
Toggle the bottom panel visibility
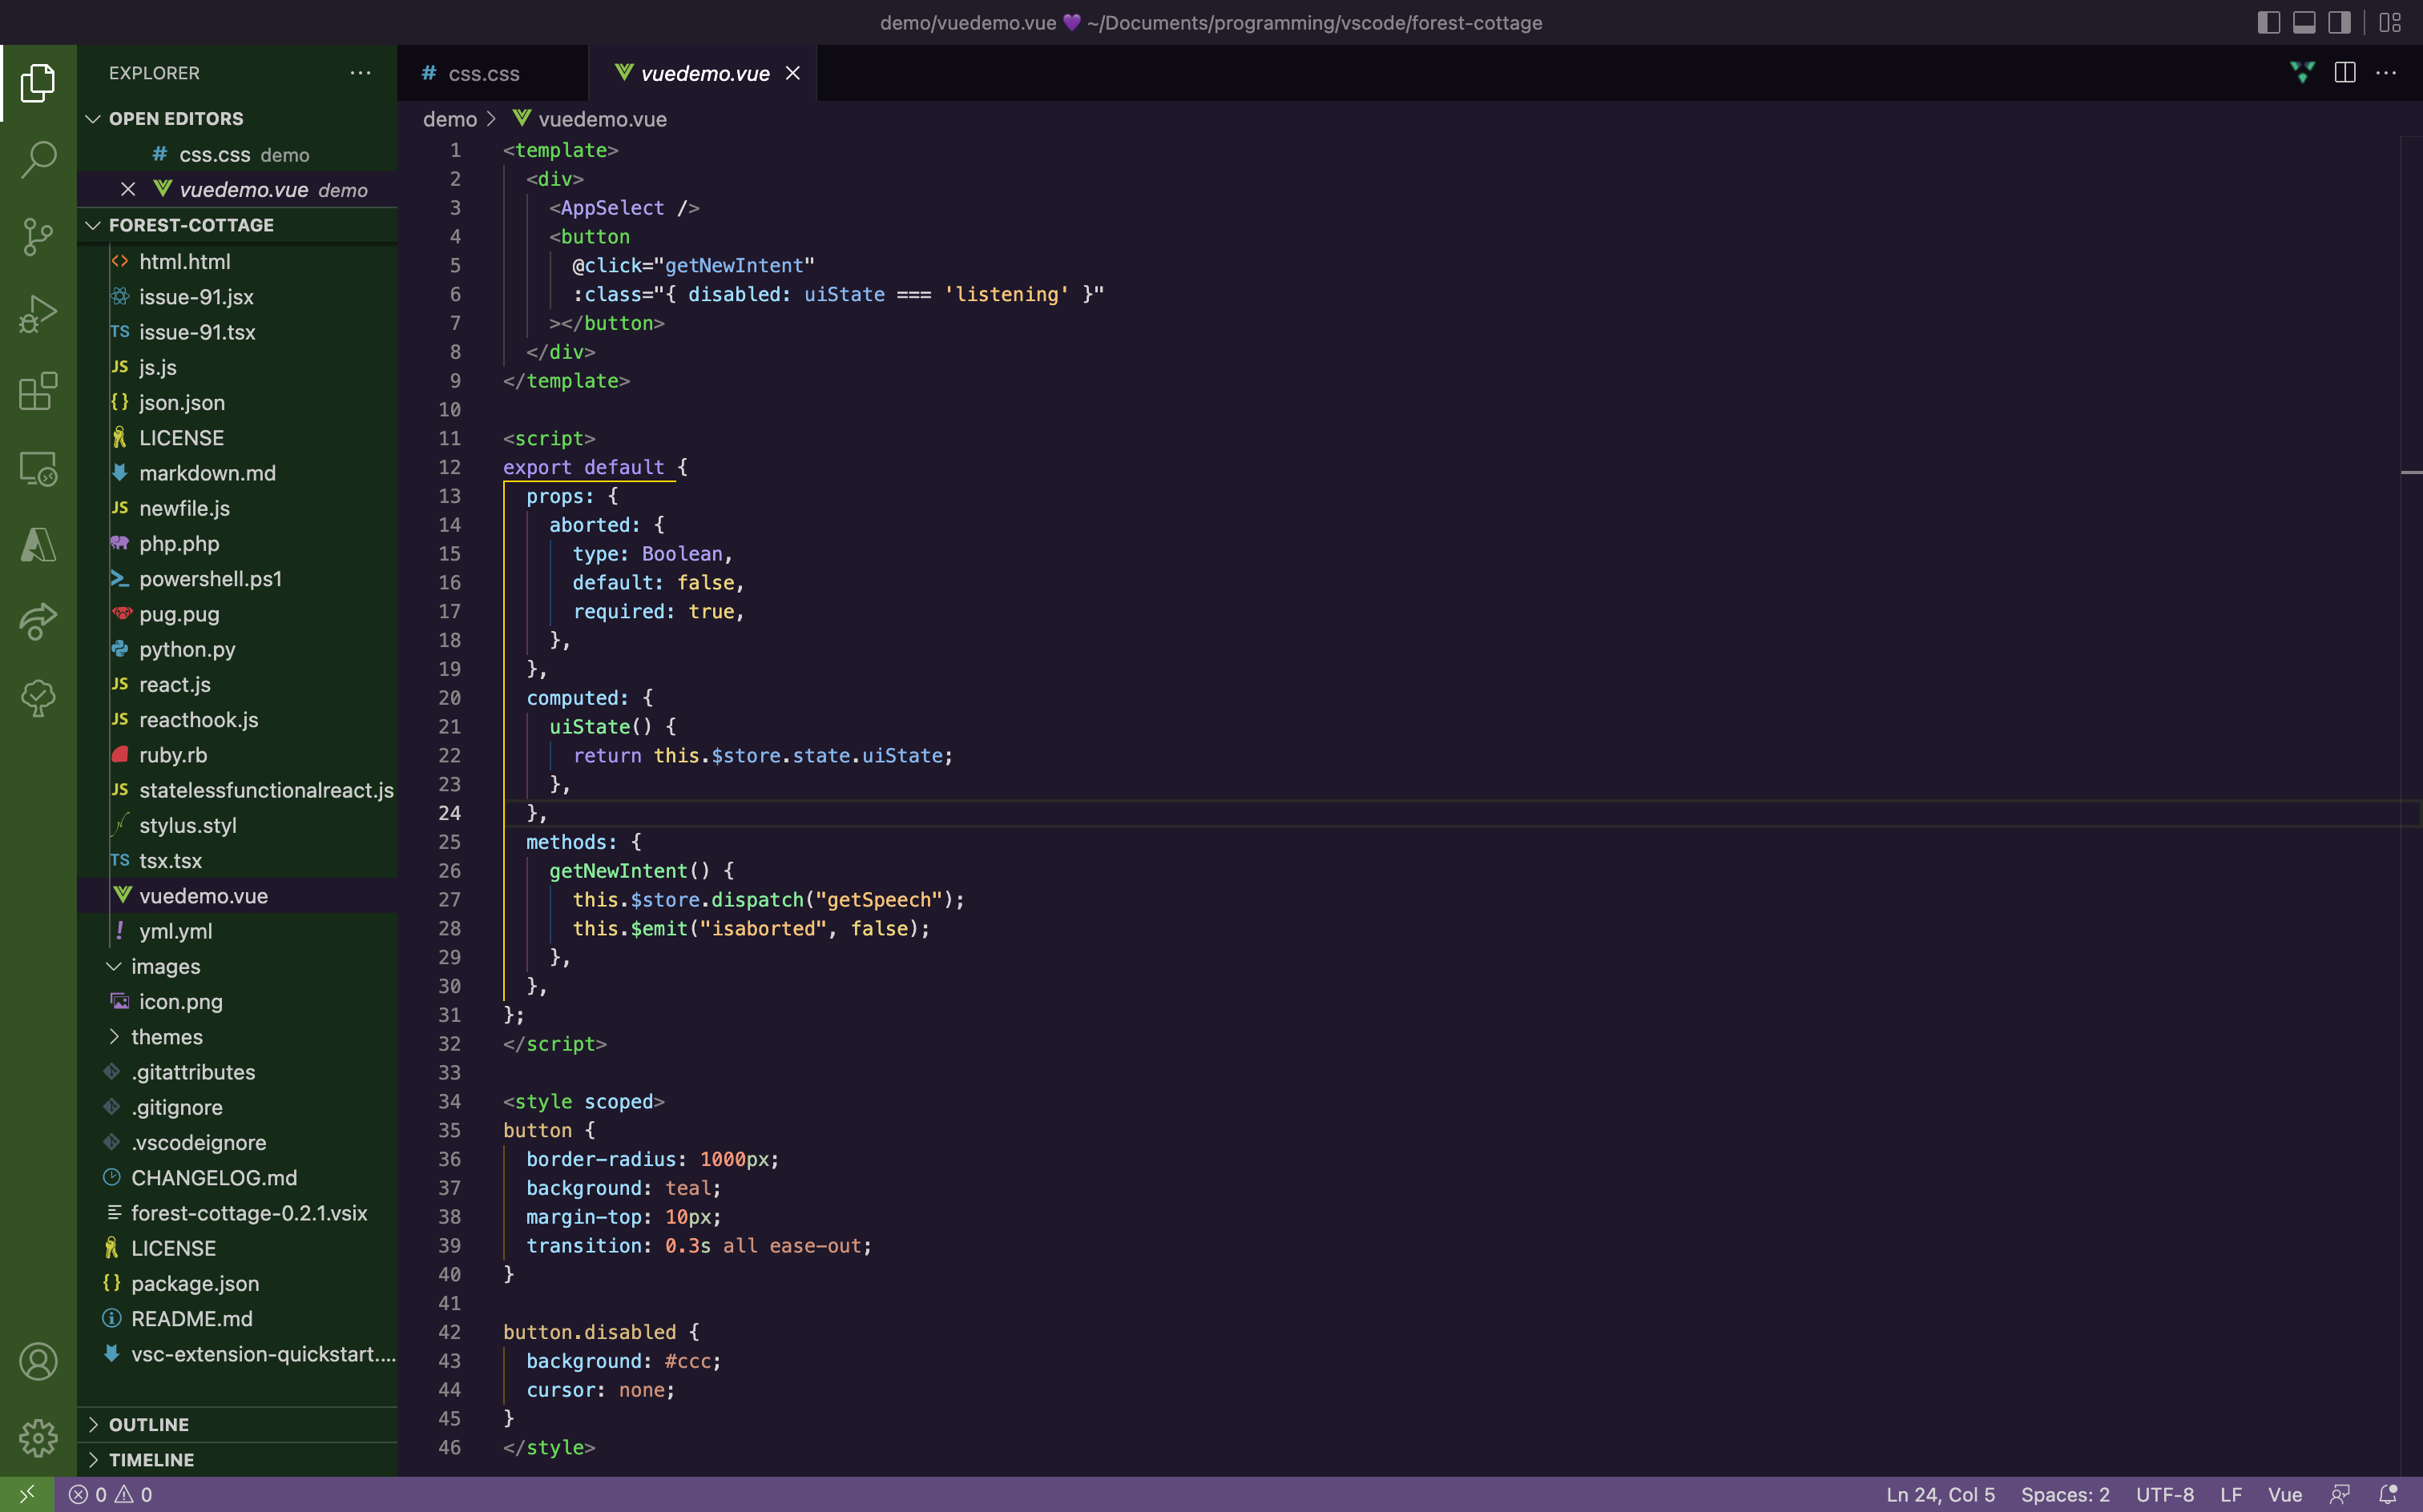(x=2304, y=22)
